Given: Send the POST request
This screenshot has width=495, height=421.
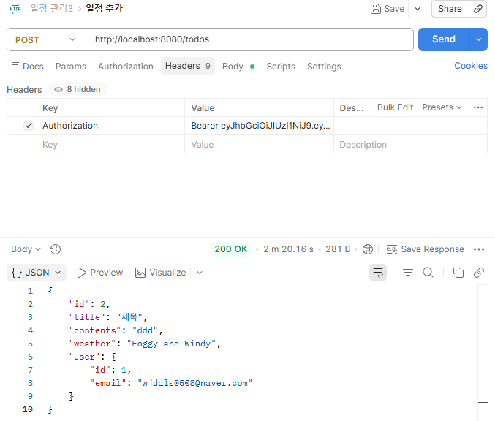Looking at the screenshot, I should [x=444, y=39].
